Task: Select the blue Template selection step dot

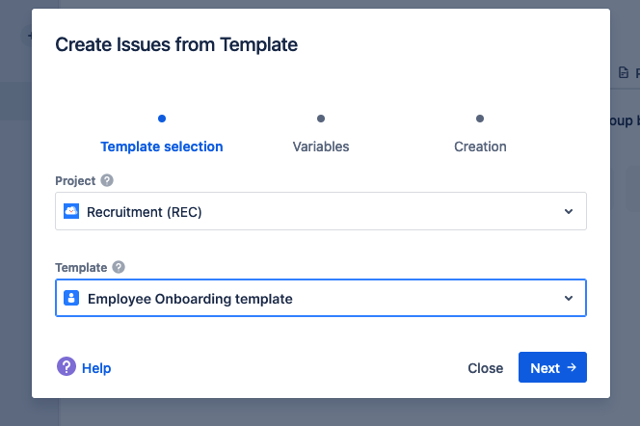Action: (x=162, y=119)
